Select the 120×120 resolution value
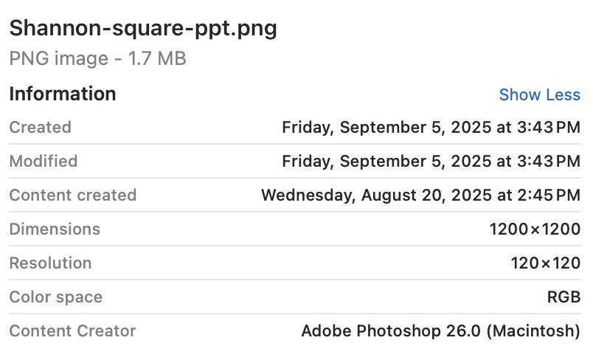The image size is (593, 363). click(x=545, y=263)
